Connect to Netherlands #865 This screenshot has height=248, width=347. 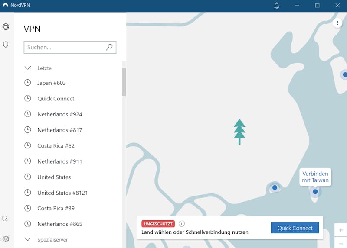[x=60, y=224]
